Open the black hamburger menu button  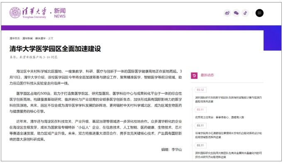pyautogui.click(x=259, y=13)
